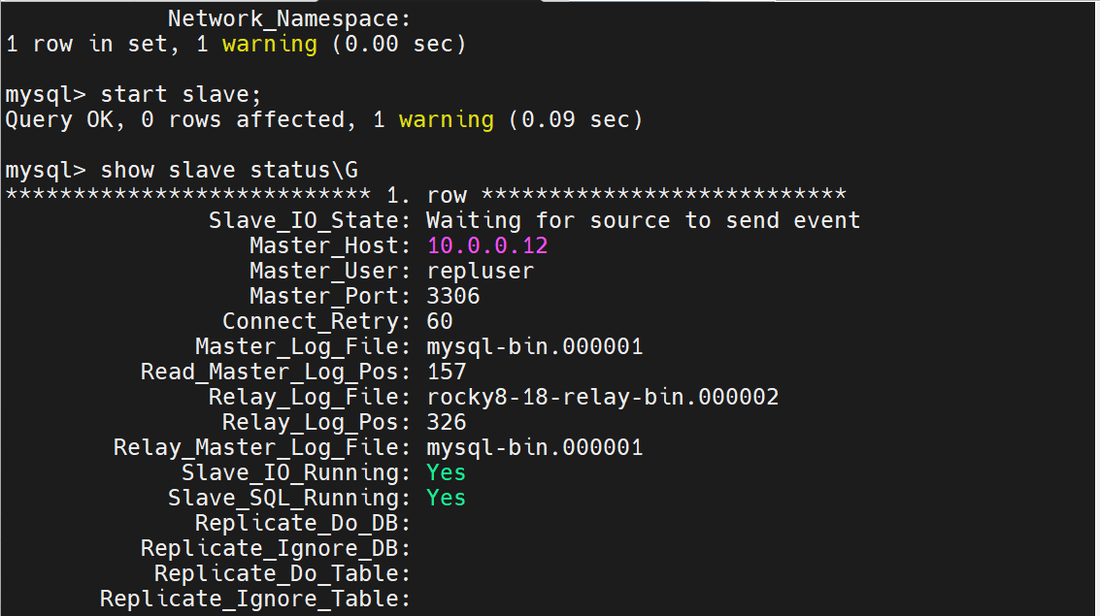
Task: Click the Connect_Retry value 60
Action: click(x=440, y=322)
